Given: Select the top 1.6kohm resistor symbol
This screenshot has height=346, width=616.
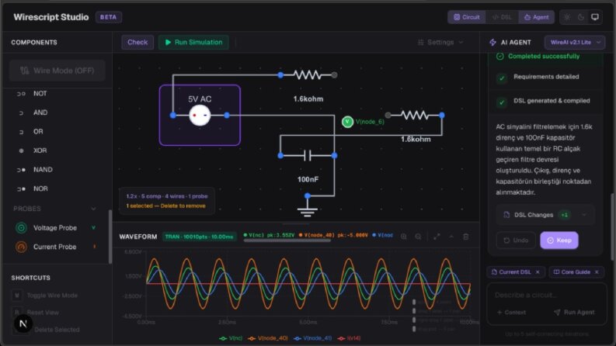Looking at the screenshot, I should [307, 74].
